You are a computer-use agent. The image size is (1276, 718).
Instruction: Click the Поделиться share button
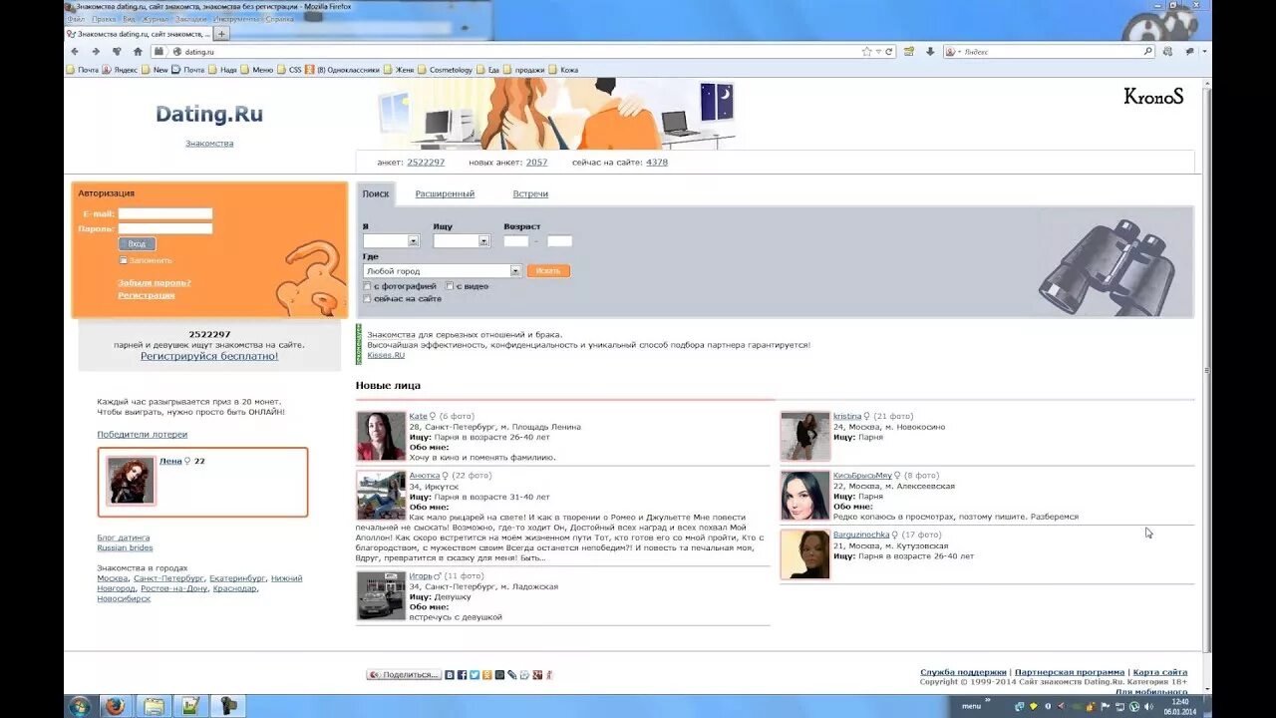pyautogui.click(x=403, y=675)
